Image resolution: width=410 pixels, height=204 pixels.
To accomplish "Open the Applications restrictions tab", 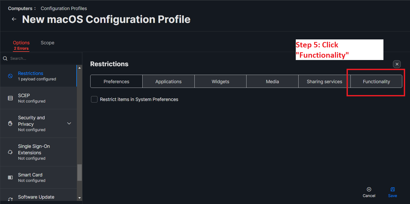I will 168,82.
